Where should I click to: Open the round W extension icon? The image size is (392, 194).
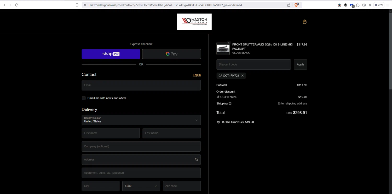pos(345,5)
